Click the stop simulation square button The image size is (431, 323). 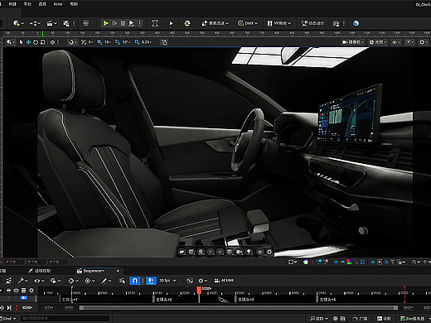pos(123,23)
